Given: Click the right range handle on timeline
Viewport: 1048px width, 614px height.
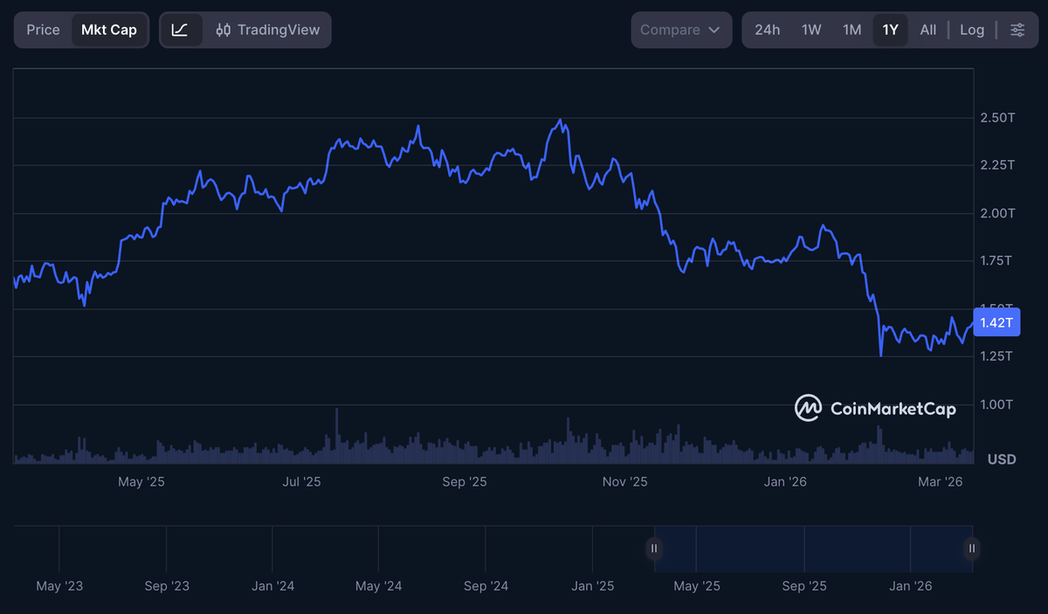Looking at the screenshot, I should click(972, 548).
